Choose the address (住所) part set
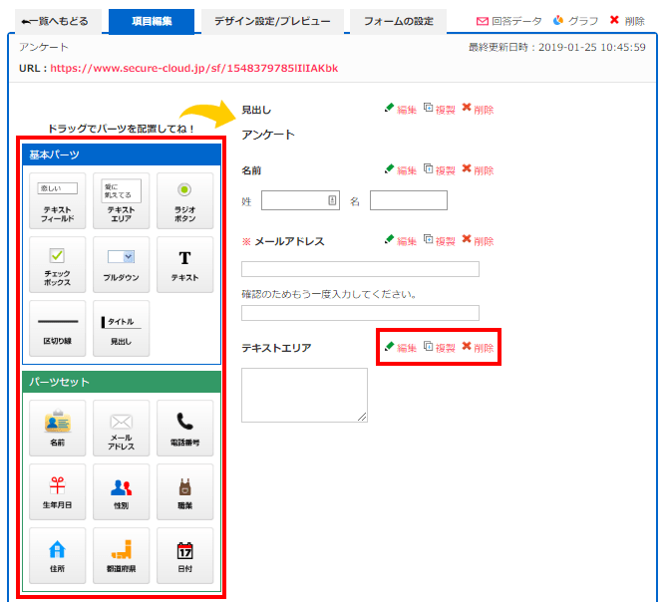 click(58, 555)
